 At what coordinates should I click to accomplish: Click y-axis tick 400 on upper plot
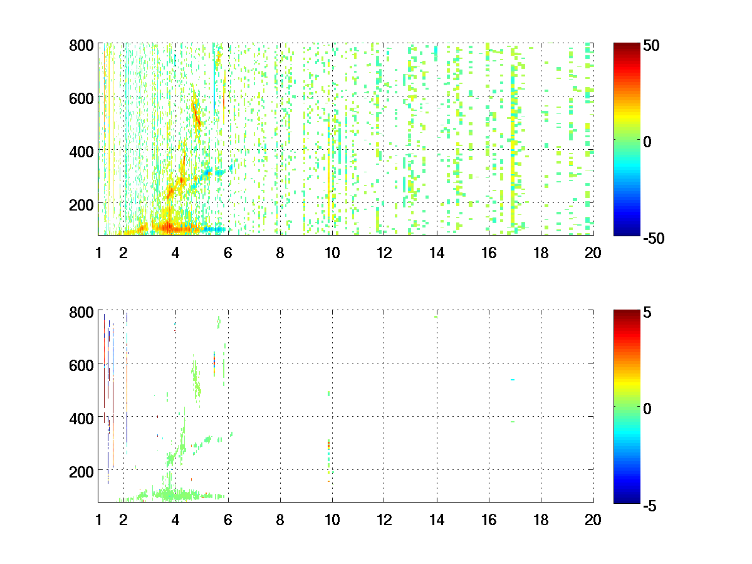point(82,151)
